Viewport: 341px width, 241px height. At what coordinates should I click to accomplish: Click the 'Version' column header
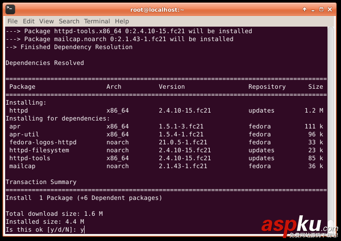[171, 87]
